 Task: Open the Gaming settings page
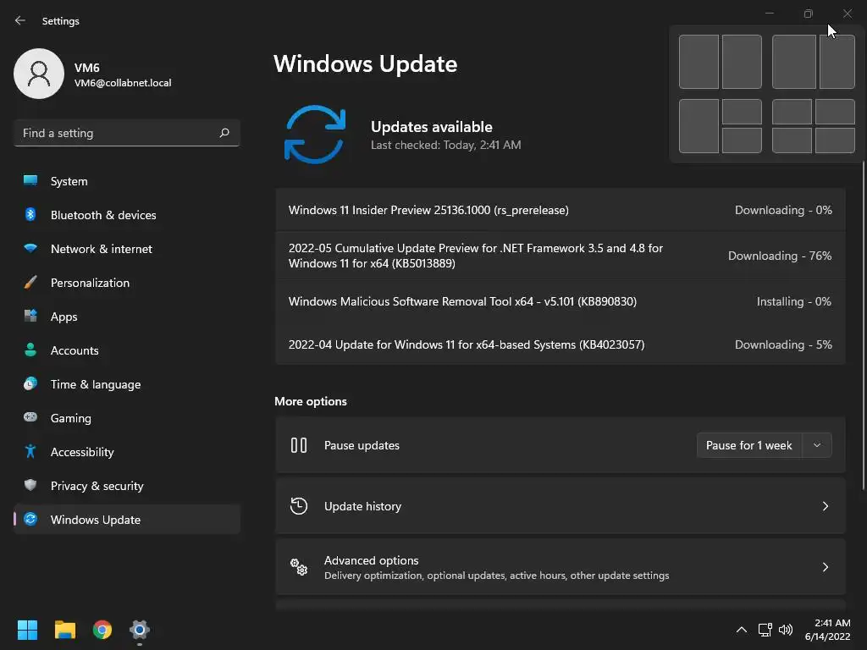tap(127, 418)
